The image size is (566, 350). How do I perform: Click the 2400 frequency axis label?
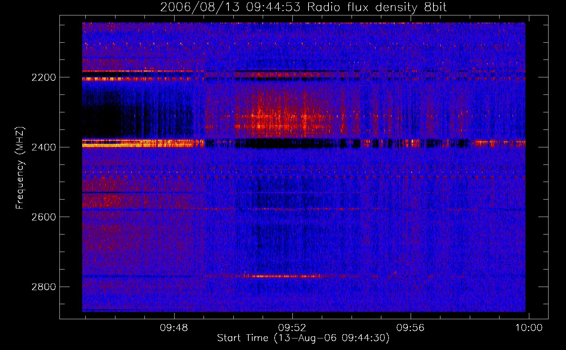coord(44,147)
